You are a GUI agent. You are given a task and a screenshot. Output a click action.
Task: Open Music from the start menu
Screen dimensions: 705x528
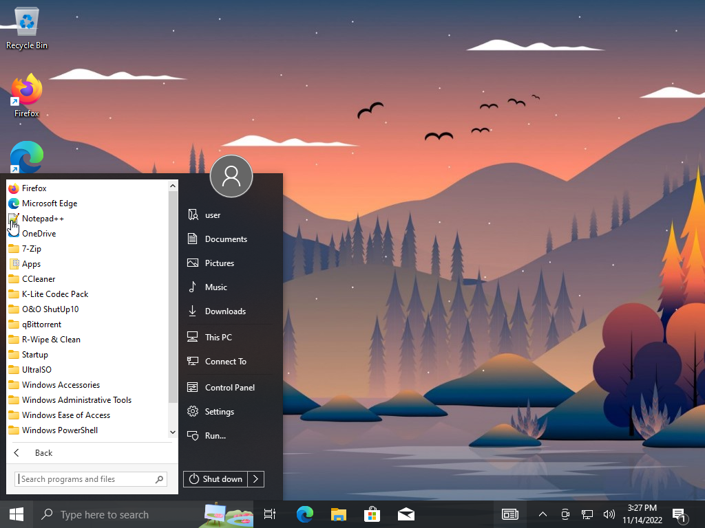tap(229, 287)
